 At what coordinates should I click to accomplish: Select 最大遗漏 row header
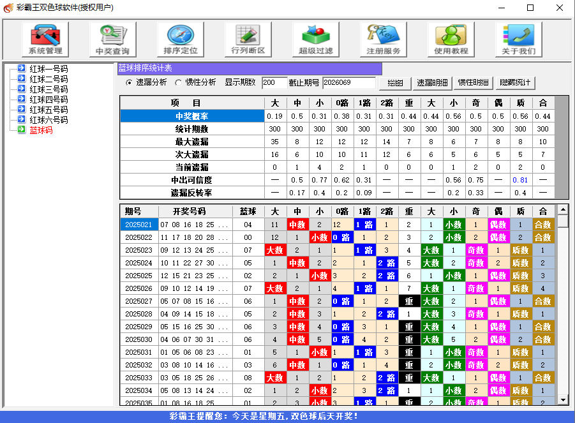coord(192,142)
